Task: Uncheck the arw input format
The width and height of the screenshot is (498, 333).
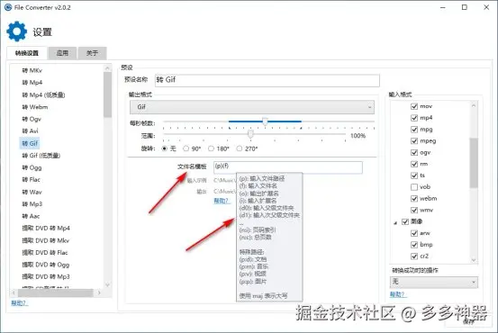Action: pyautogui.click(x=414, y=233)
